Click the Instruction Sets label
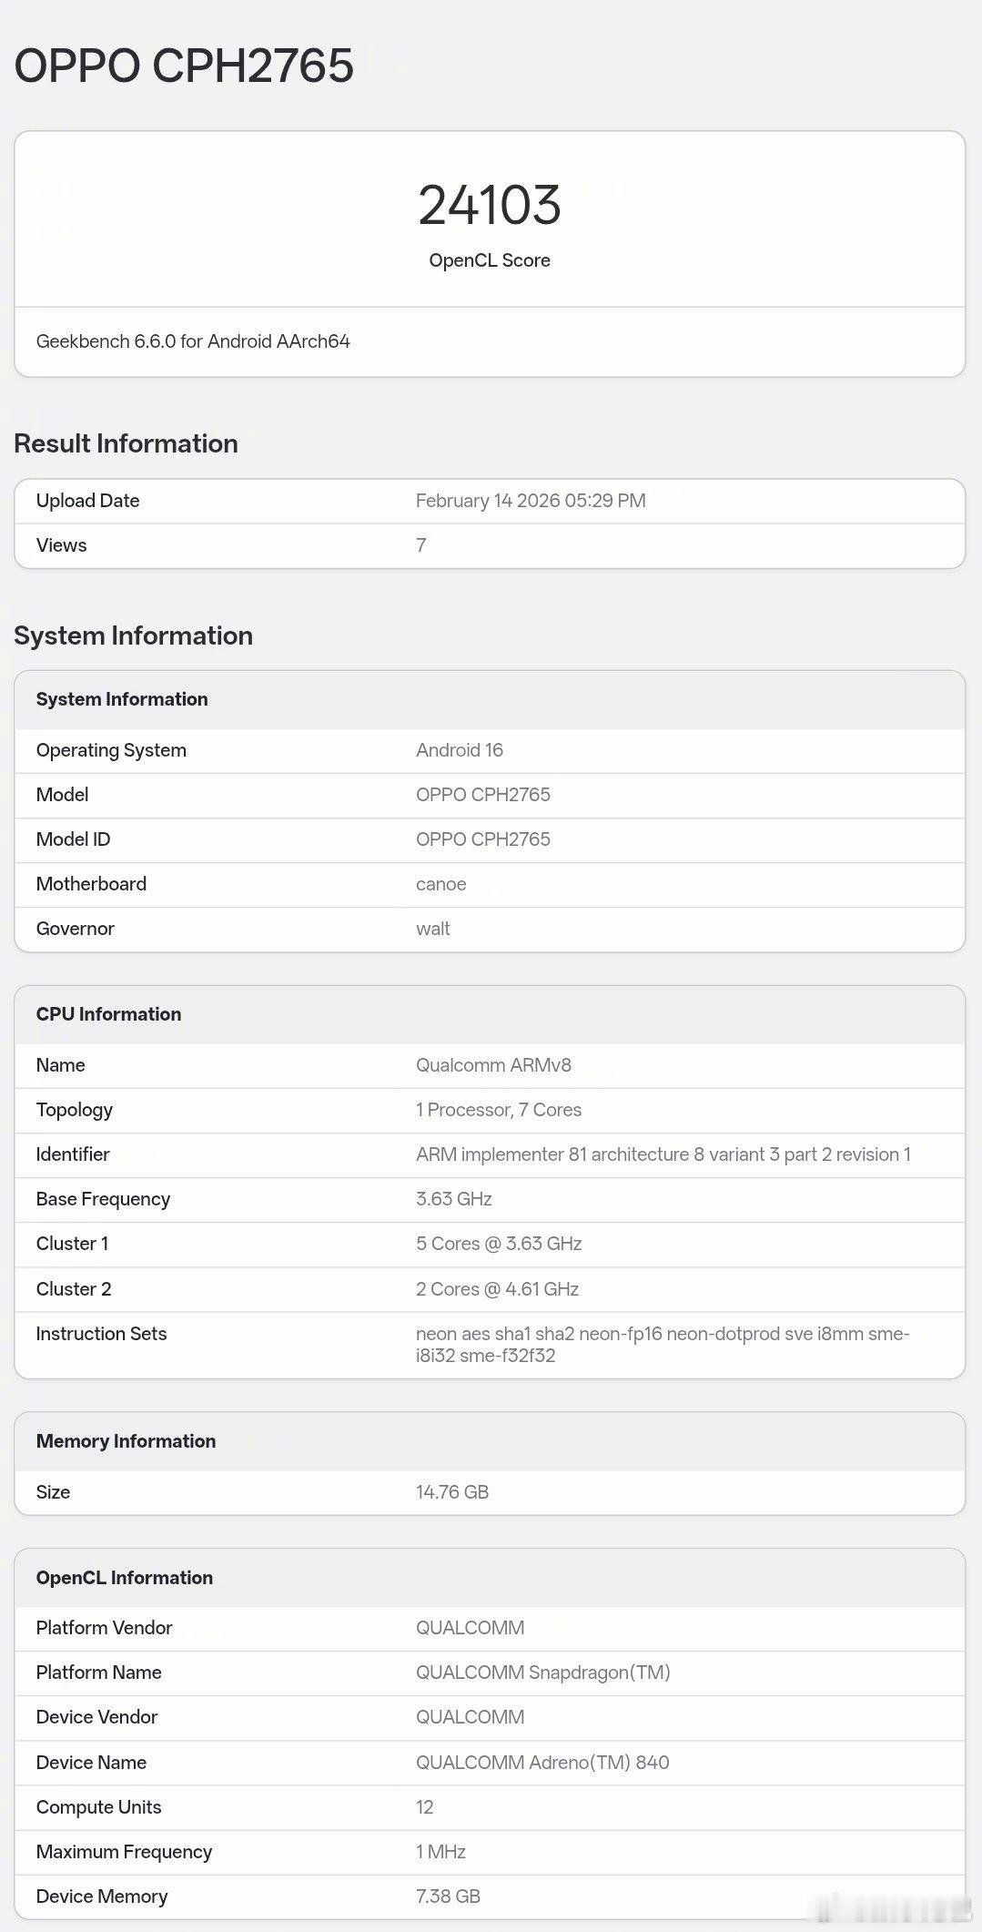Image resolution: width=982 pixels, height=1932 pixels. pyautogui.click(x=101, y=1334)
